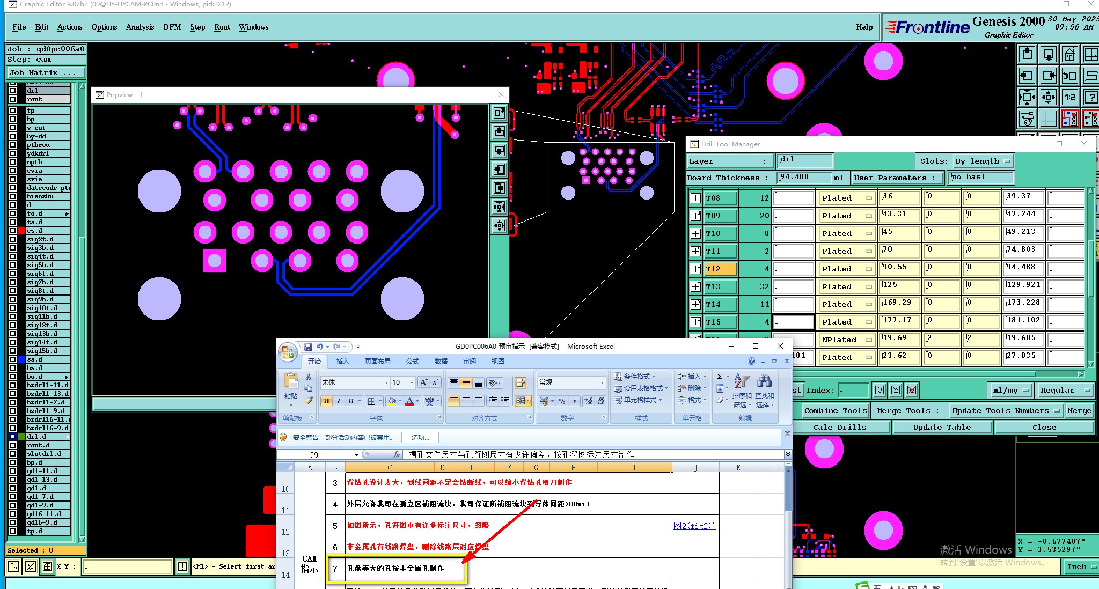The image size is (1099, 589).
Task: Toggle visibility checkbox for layer bs.d
Action: 13,368
